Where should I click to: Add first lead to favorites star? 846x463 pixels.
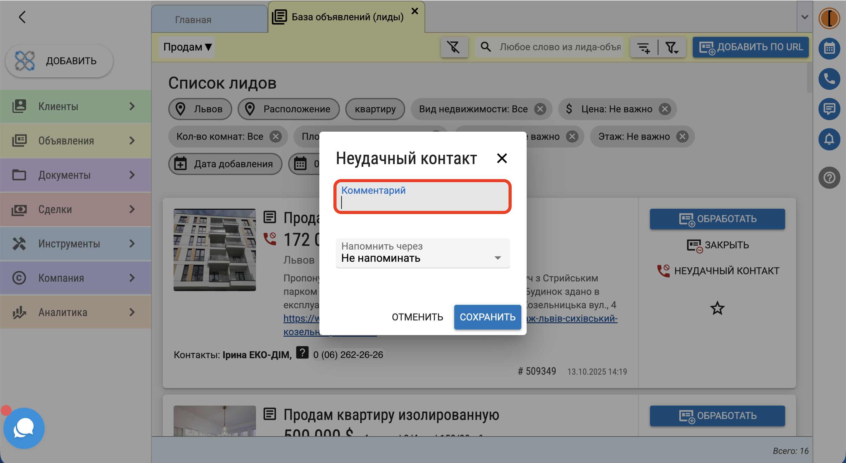tap(717, 308)
